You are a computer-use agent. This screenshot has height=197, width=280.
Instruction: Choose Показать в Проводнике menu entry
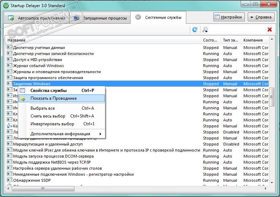(x=62, y=98)
